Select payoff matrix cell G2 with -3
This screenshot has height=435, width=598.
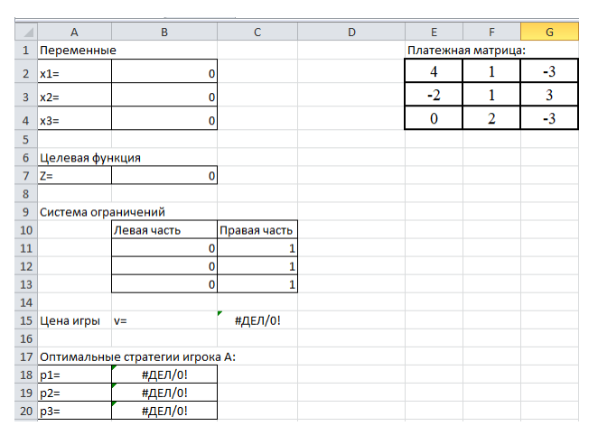[549, 71]
